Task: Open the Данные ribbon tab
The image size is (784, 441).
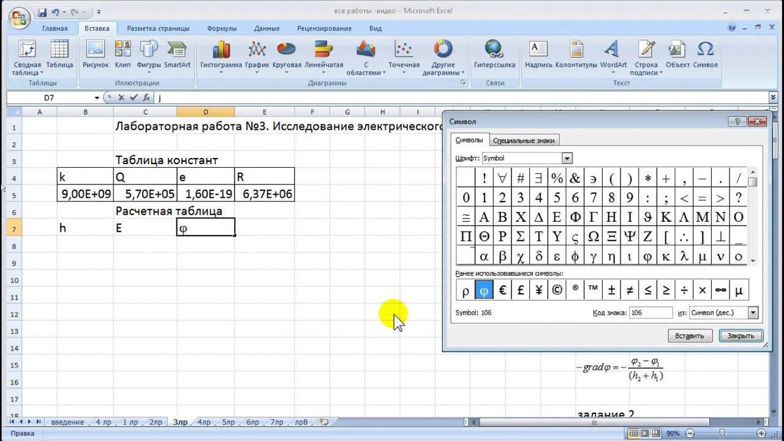Action: pos(267,28)
